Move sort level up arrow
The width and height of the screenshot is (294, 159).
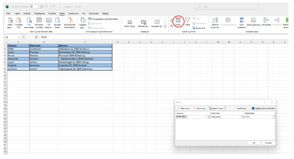click(x=228, y=108)
